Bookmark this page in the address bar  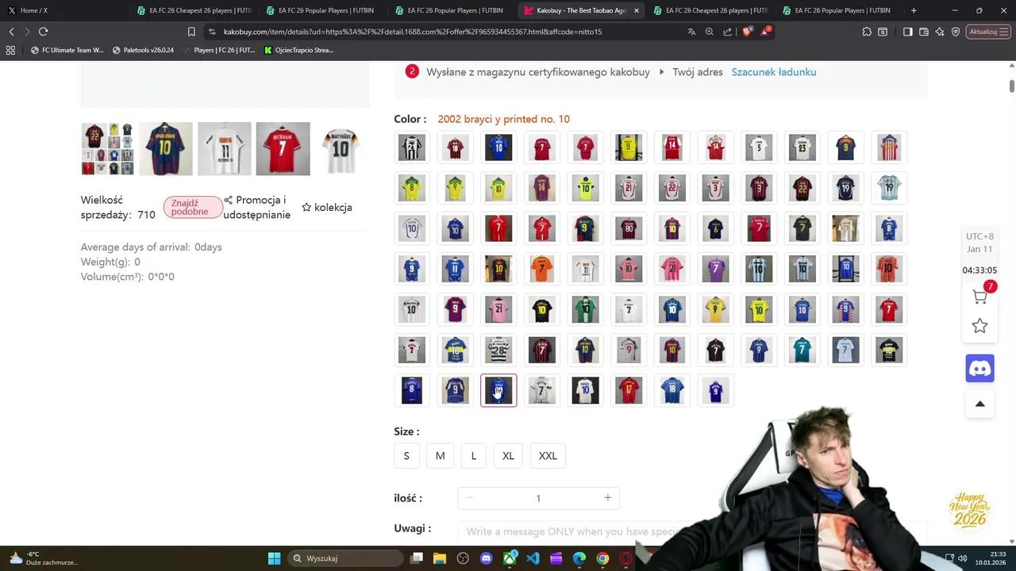coord(191,32)
